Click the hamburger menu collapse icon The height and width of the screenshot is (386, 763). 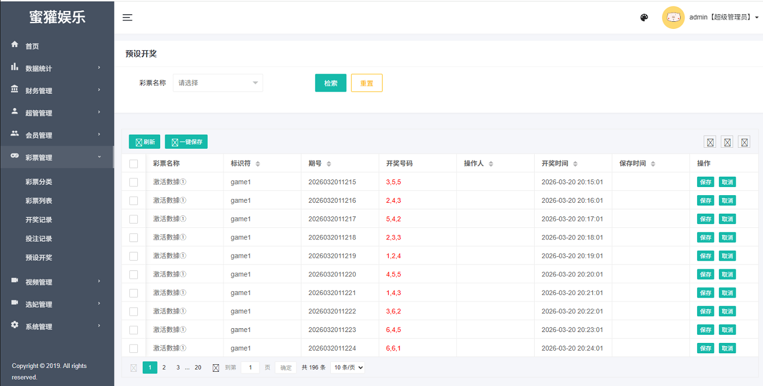pyautogui.click(x=128, y=17)
